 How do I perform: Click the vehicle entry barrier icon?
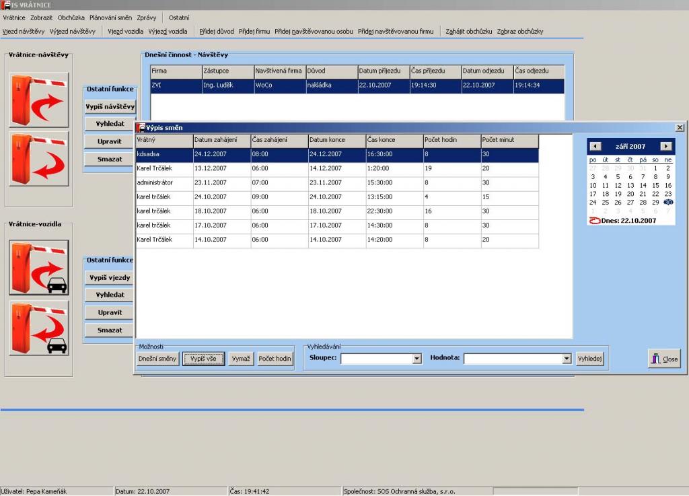coord(39,267)
